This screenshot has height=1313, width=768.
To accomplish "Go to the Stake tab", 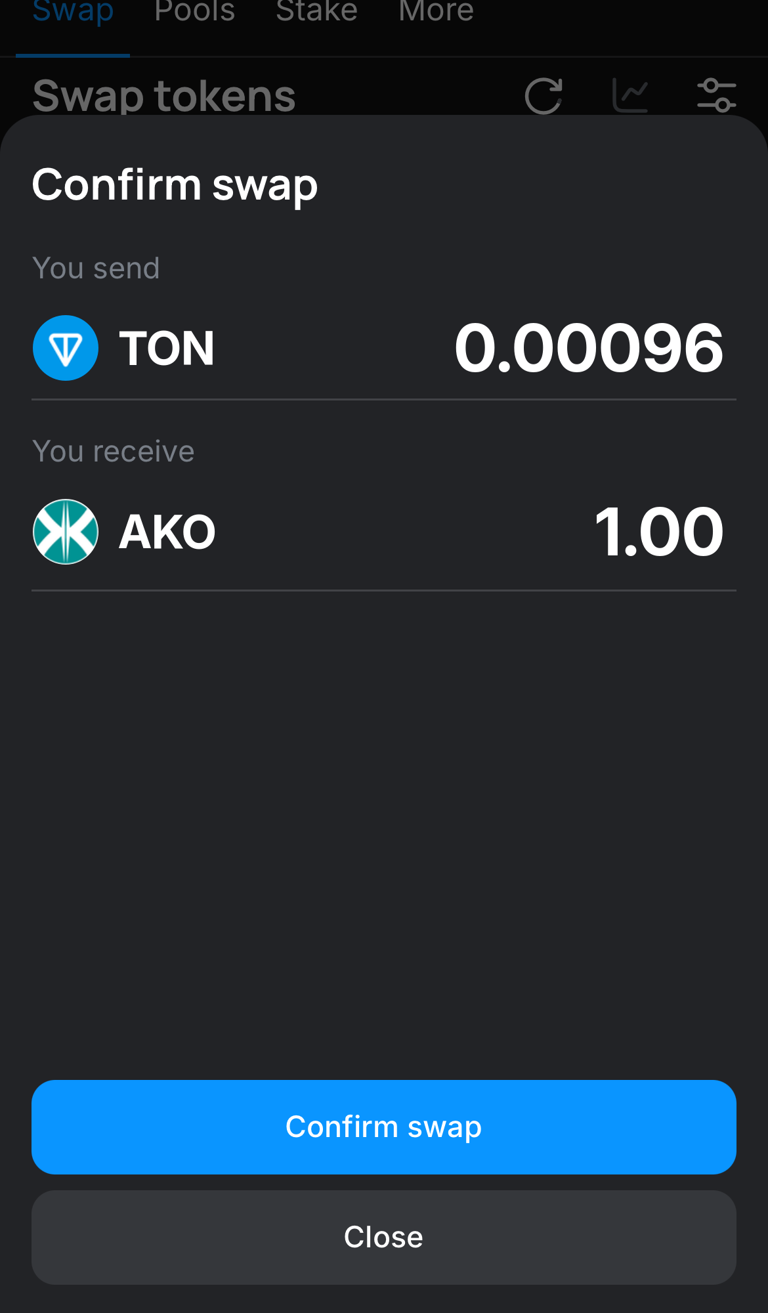I will tap(316, 13).
